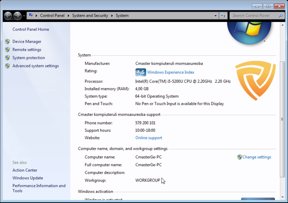Open recent pages dropdown beside navigation arrows

[x=24, y=16]
